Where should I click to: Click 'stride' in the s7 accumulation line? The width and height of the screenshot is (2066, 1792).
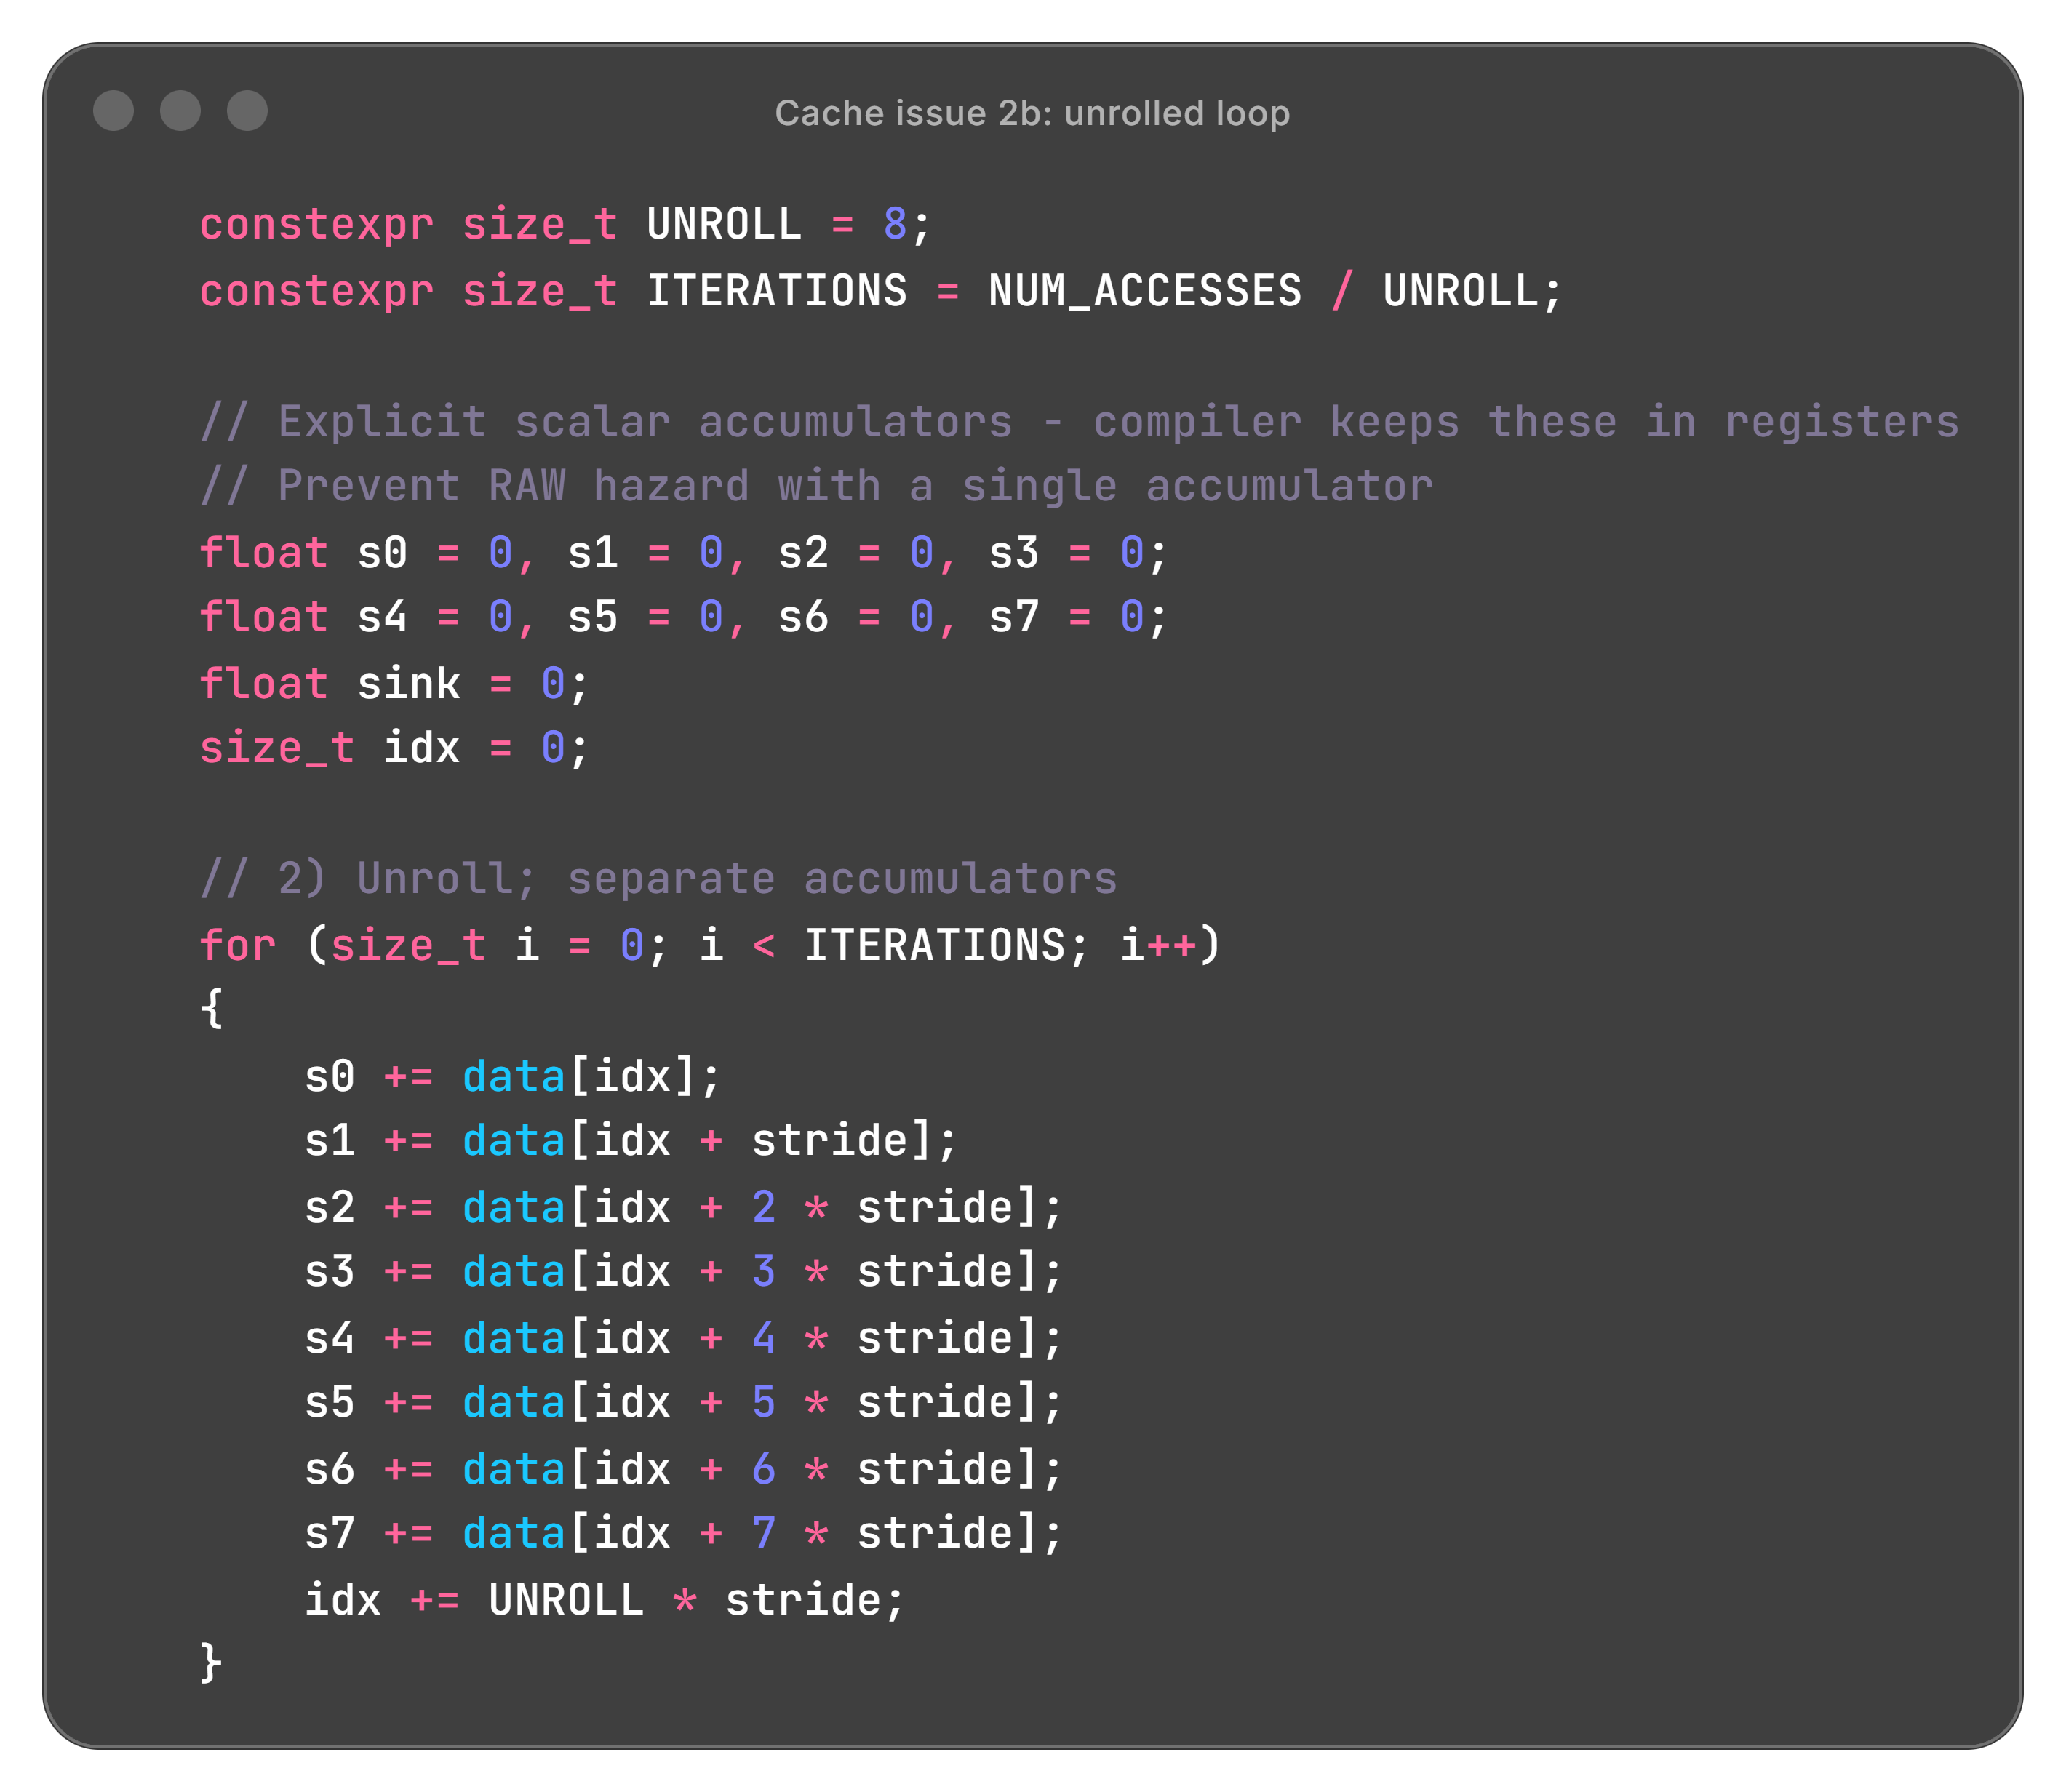coord(935,1533)
